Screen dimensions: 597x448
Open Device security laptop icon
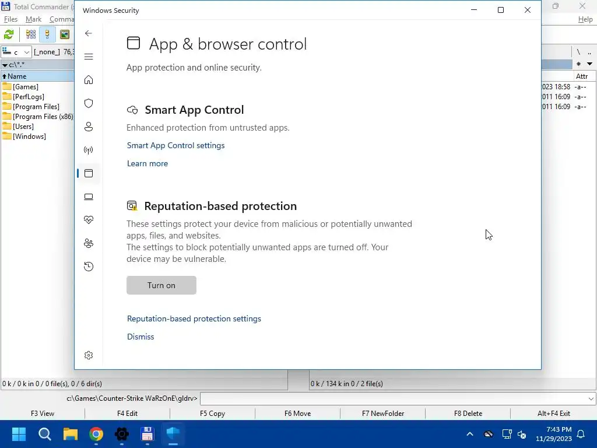pyautogui.click(x=89, y=197)
